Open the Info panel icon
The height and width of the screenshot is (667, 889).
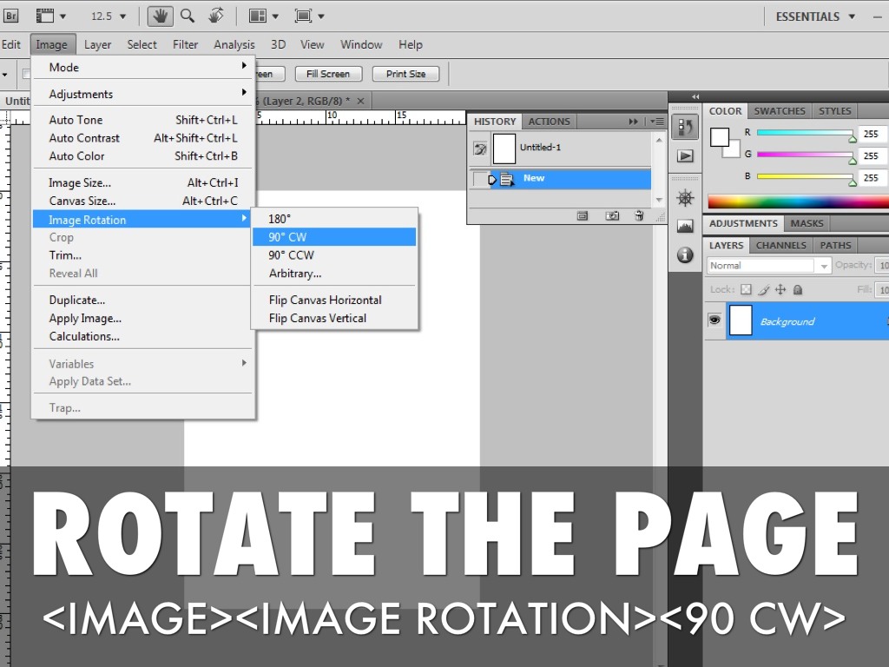[x=685, y=255]
